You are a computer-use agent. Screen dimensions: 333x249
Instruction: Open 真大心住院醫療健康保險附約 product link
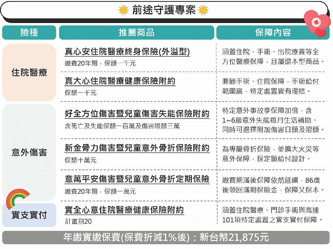(x=120, y=81)
